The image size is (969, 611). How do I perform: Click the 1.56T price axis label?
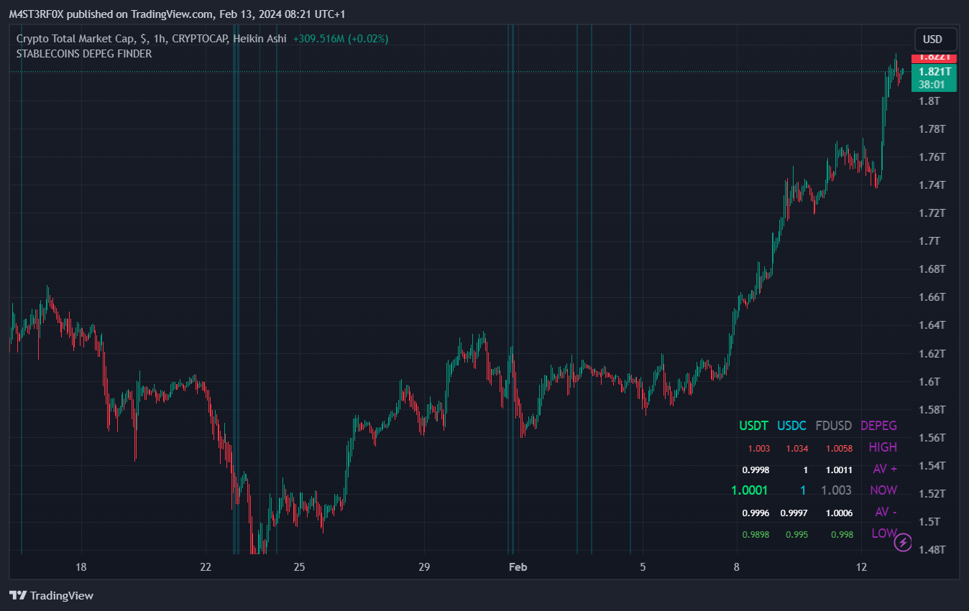click(x=932, y=437)
